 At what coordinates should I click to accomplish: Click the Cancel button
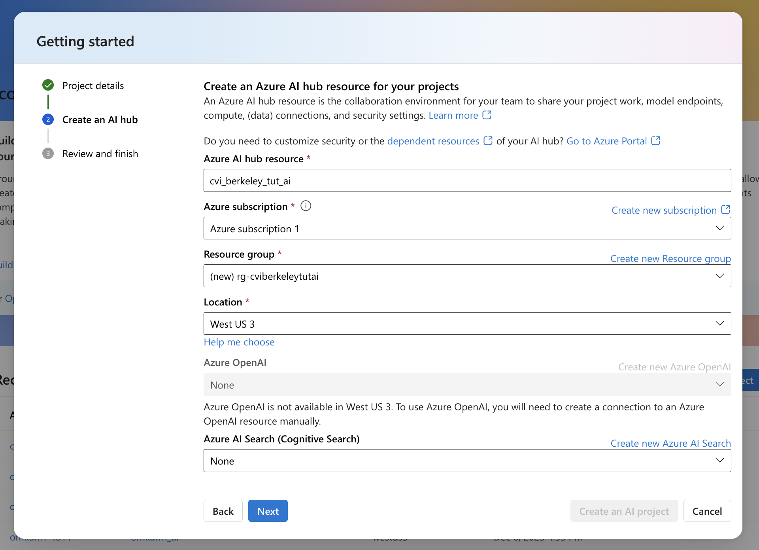click(x=707, y=511)
